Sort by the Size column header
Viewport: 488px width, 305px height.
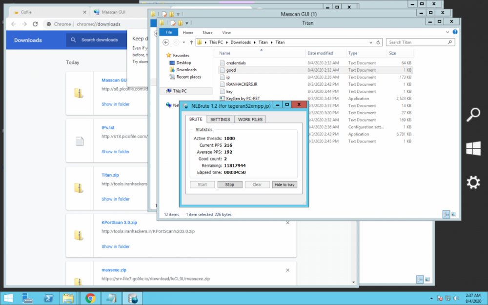tap(400, 53)
